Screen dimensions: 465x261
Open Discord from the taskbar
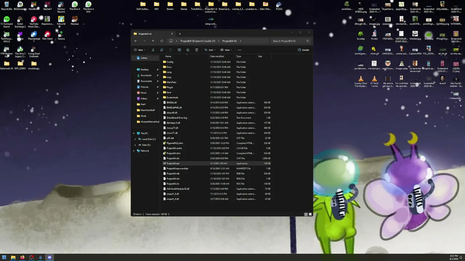click(x=50, y=257)
